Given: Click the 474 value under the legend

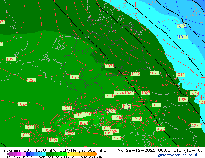Looking at the screenshot, I should [x=9, y=157].
